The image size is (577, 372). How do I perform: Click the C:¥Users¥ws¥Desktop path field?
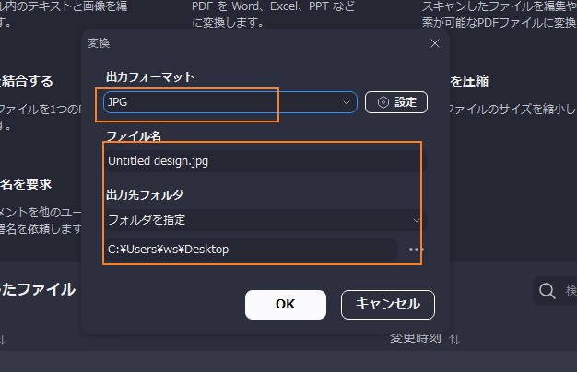(251, 250)
